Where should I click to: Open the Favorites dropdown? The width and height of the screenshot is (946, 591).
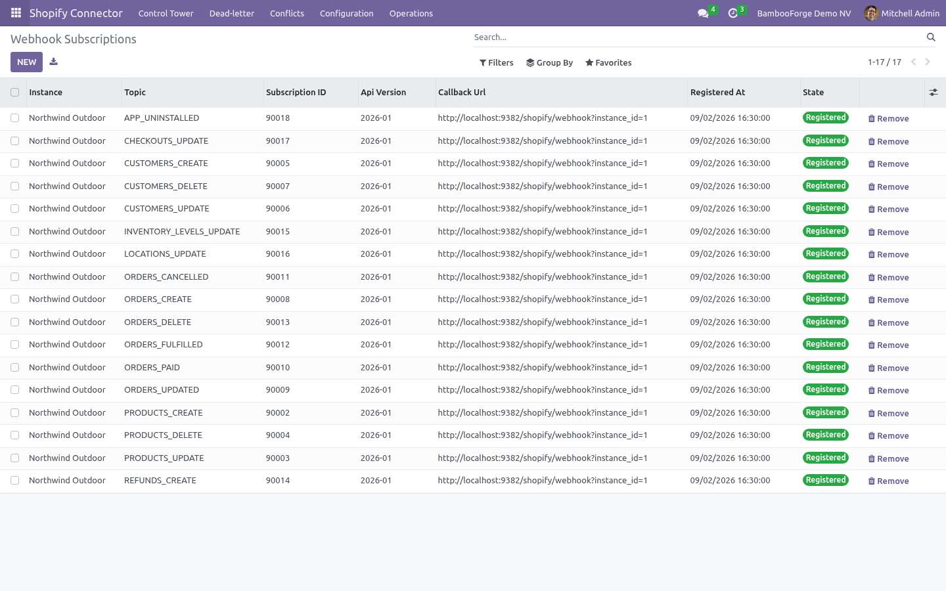pyautogui.click(x=608, y=63)
